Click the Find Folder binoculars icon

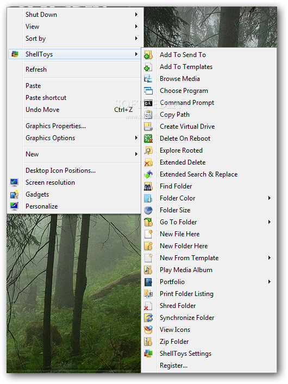click(148, 187)
